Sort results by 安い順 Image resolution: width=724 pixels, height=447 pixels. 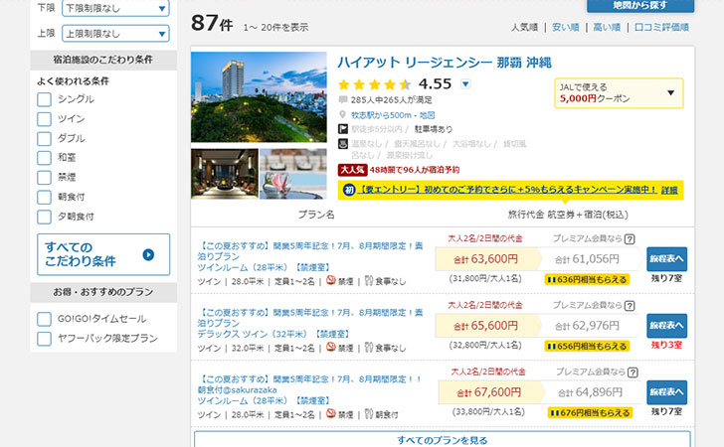(x=565, y=27)
